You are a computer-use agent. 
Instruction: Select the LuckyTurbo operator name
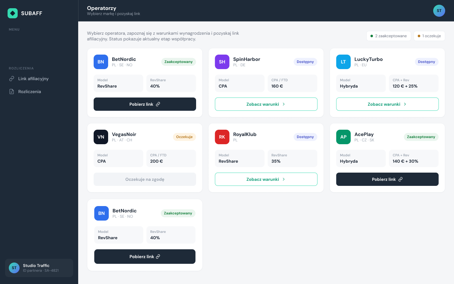(x=369, y=59)
